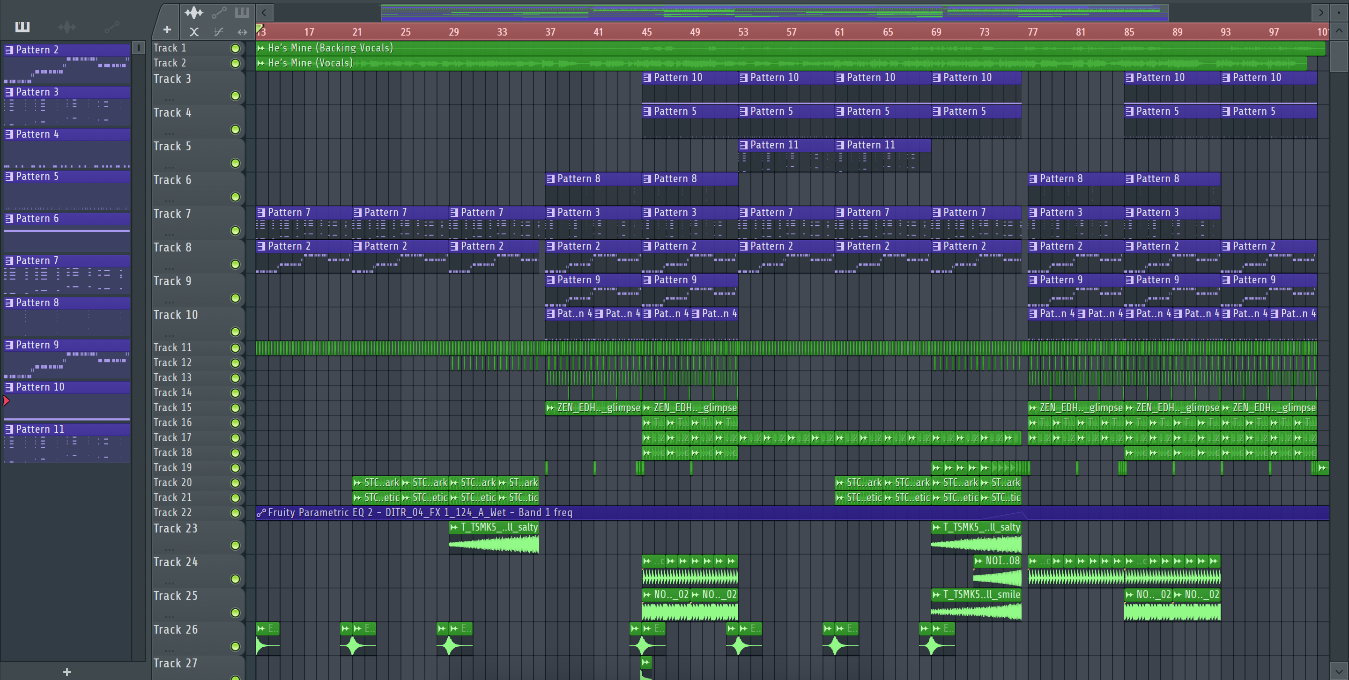Click the small button right of Pattern 2
This screenshot has width=1349, height=680.
pos(138,48)
